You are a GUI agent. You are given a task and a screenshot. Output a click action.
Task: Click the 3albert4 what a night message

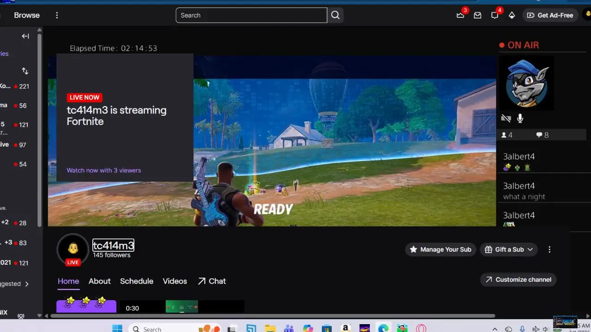click(x=524, y=191)
